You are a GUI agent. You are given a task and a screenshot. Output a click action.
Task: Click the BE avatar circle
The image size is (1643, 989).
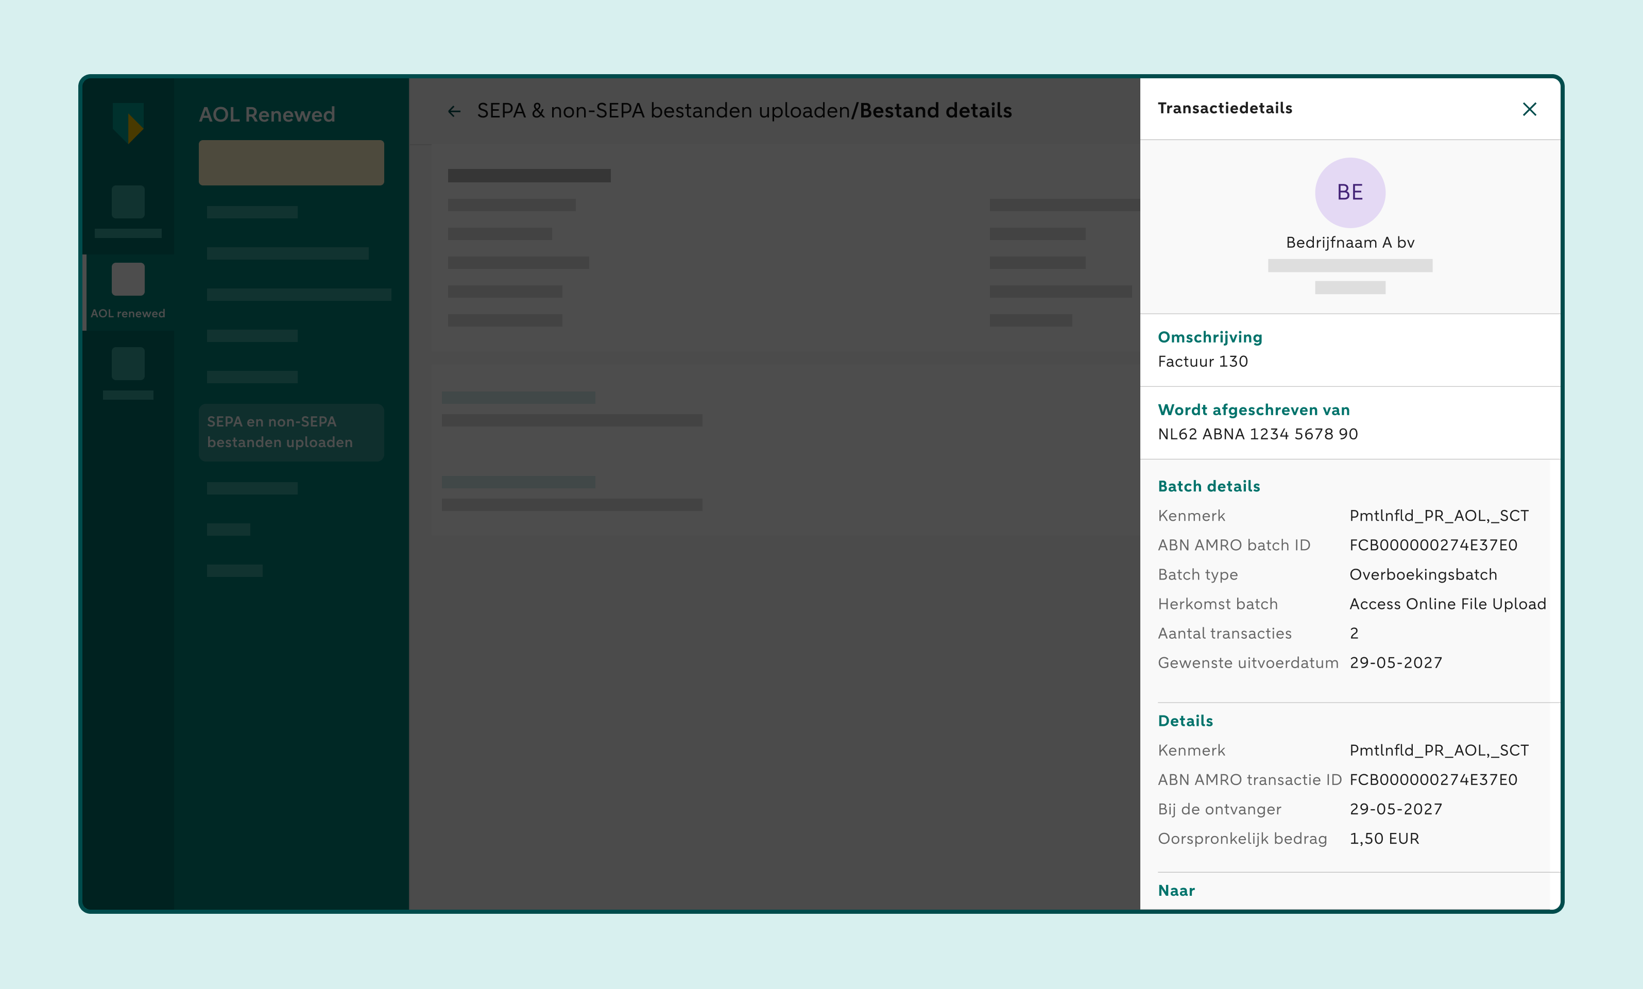click(1350, 193)
